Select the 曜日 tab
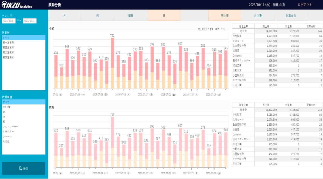The image size is (323, 179). tap(131, 15)
